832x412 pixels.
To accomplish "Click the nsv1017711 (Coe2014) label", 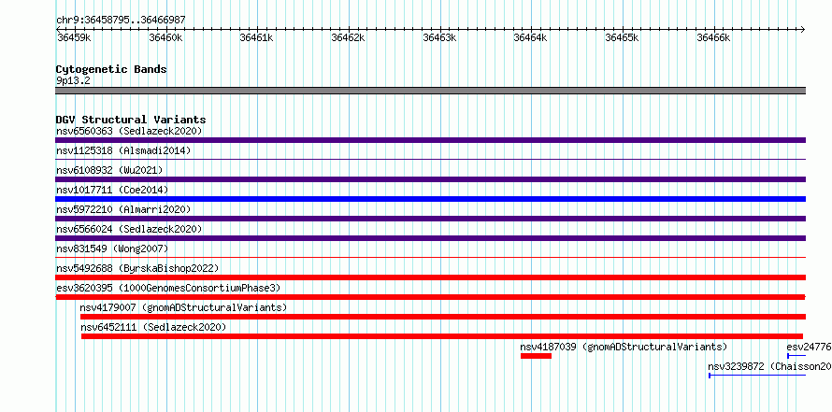I will (112, 190).
